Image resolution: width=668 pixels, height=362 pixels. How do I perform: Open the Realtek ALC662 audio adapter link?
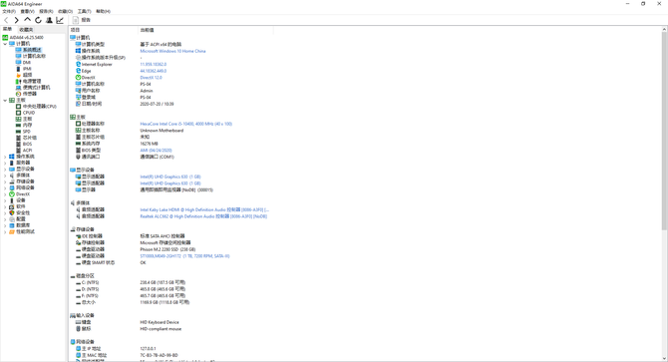[x=203, y=216]
